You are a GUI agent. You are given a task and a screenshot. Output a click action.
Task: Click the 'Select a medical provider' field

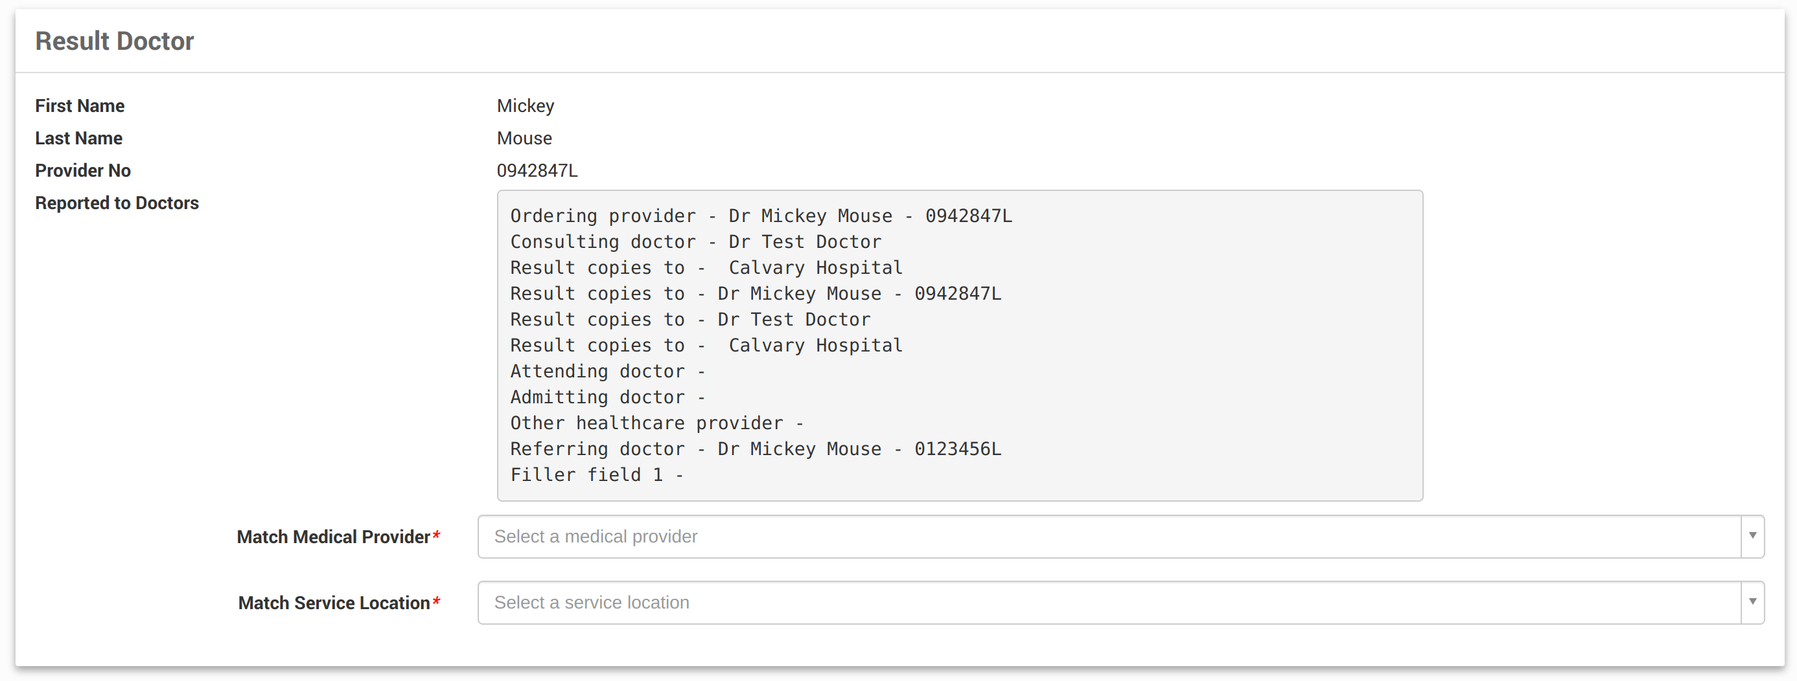[1109, 536]
